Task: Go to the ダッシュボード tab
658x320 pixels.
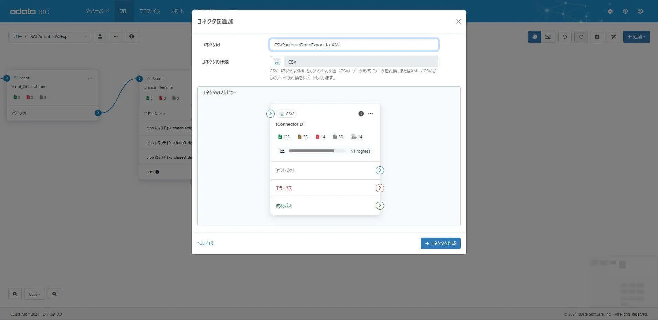Action: tap(97, 11)
